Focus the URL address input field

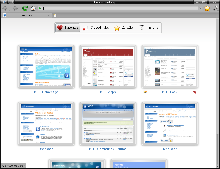tap(121, 8)
